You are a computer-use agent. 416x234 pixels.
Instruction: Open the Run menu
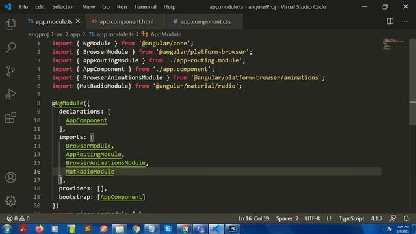click(122, 7)
